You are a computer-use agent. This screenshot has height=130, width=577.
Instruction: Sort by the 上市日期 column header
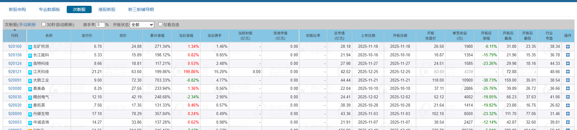(368, 36)
